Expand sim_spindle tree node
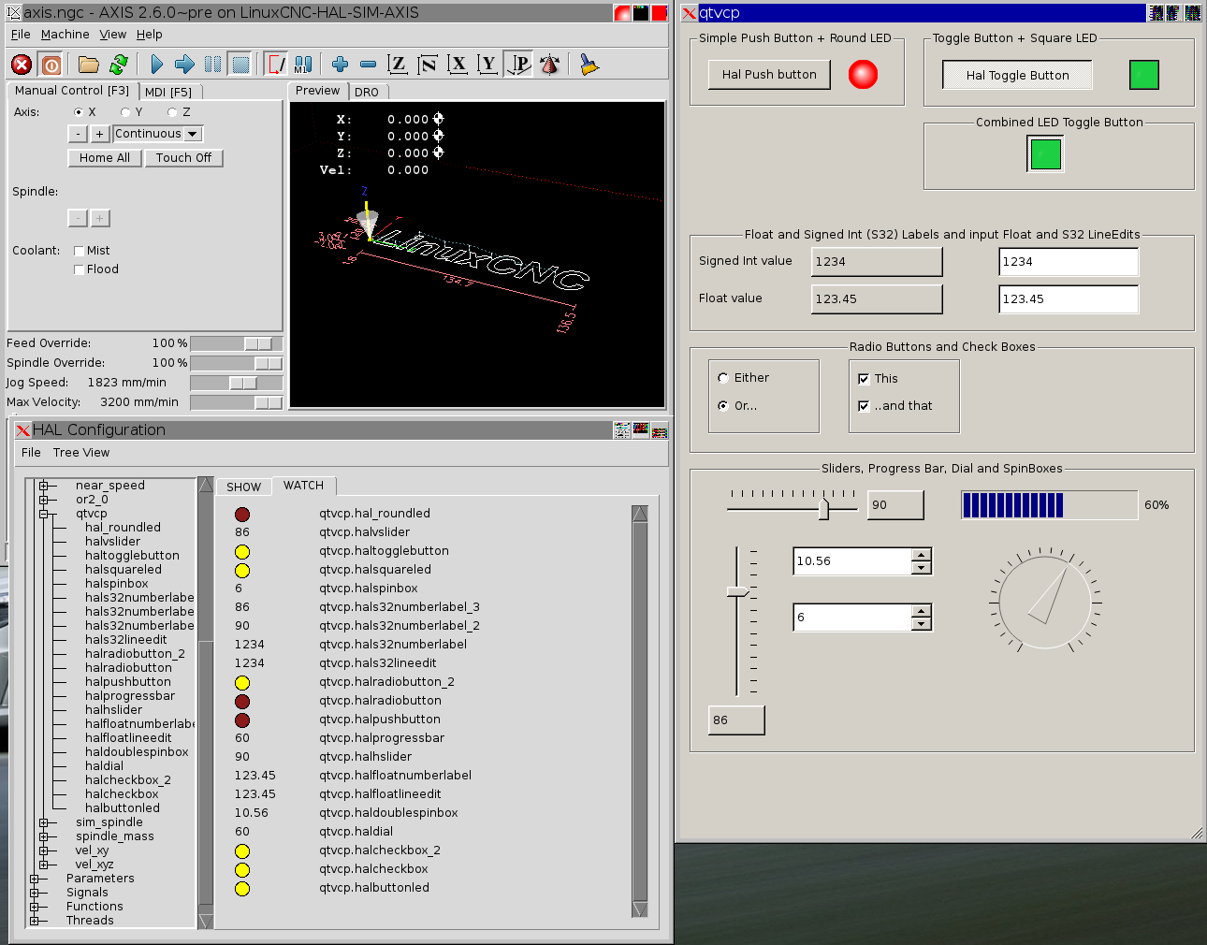This screenshot has height=945, width=1207. (43, 822)
